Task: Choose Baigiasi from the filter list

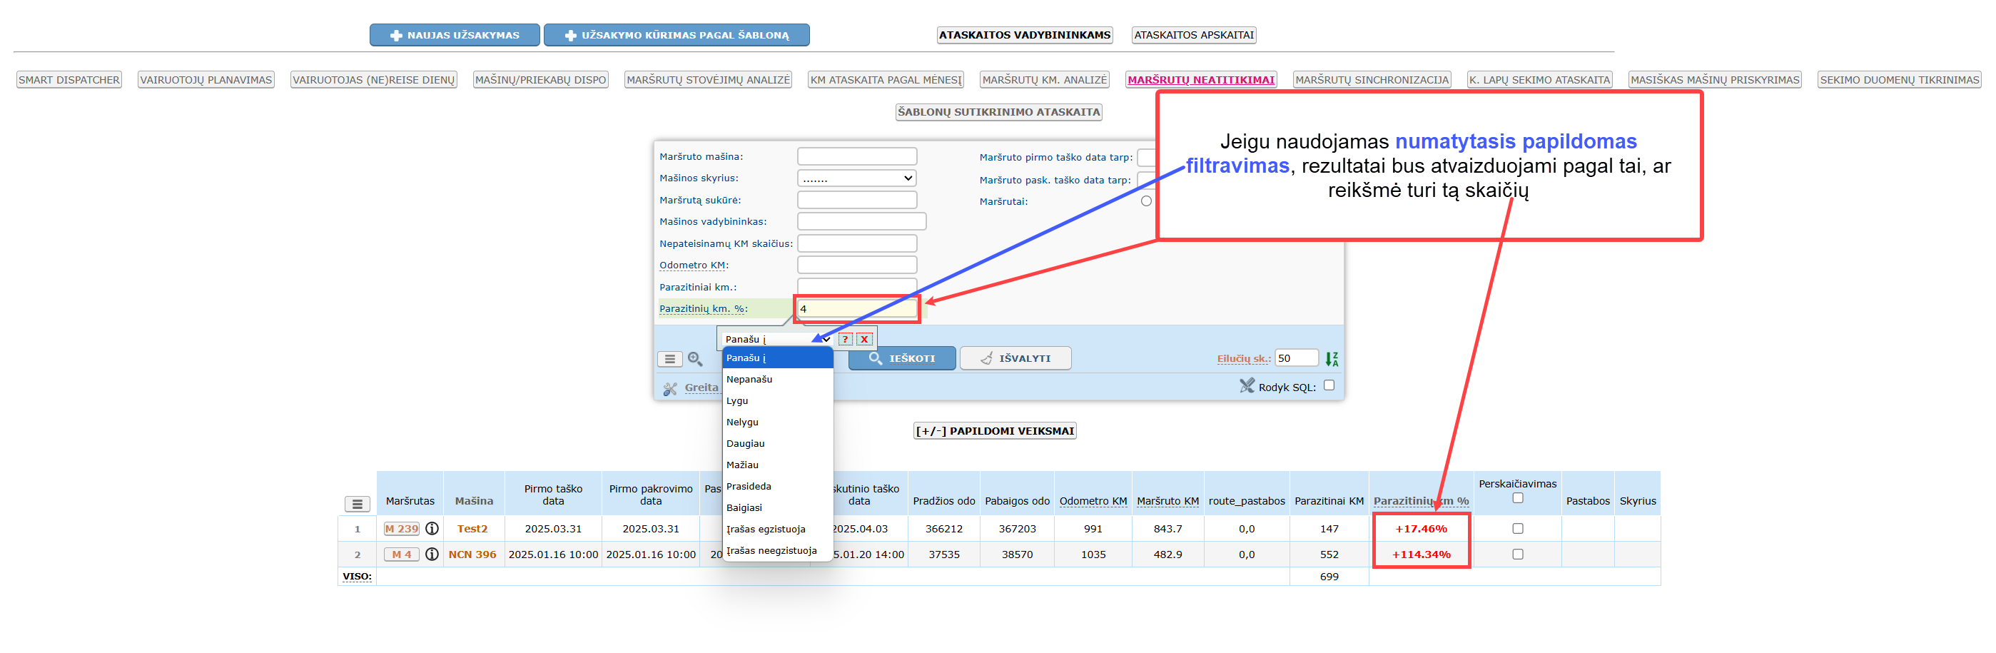Action: pos(777,508)
